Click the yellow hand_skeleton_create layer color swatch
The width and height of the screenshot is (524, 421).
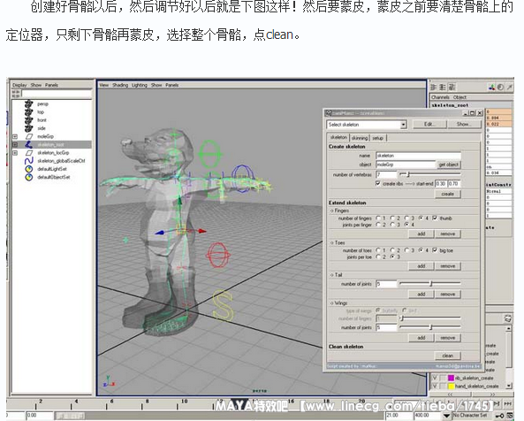451,387
